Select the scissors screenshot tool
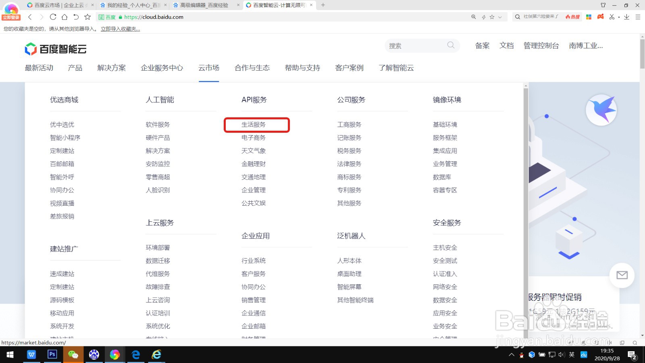The width and height of the screenshot is (645, 363). pyautogui.click(x=612, y=17)
